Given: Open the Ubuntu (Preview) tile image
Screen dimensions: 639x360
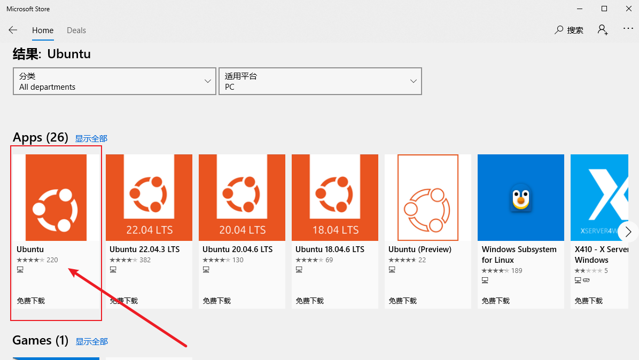Looking at the screenshot, I should [x=428, y=198].
